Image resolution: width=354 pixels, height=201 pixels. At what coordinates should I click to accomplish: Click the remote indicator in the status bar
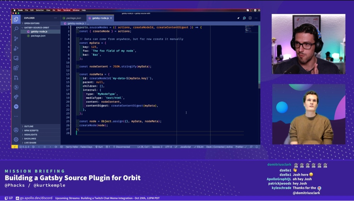(15, 147)
